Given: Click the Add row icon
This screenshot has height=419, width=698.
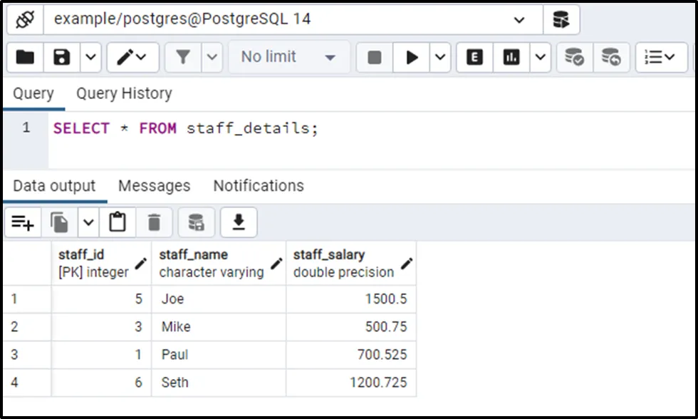Looking at the screenshot, I should pos(23,224).
